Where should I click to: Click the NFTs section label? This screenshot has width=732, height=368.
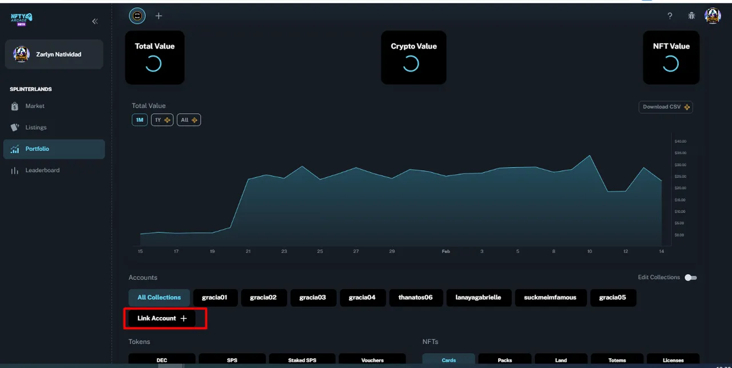pyautogui.click(x=430, y=342)
